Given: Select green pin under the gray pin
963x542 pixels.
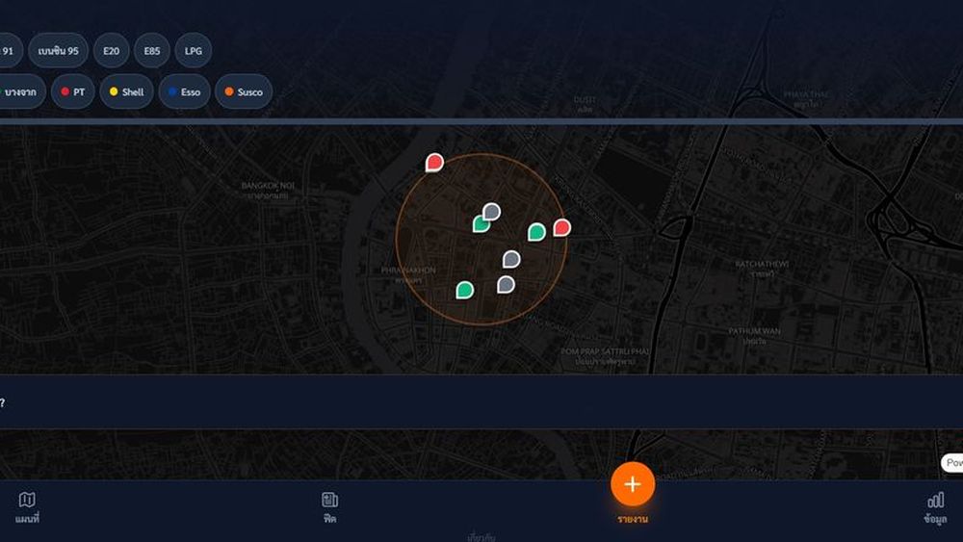Looking at the screenshot, I should [x=480, y=225].
